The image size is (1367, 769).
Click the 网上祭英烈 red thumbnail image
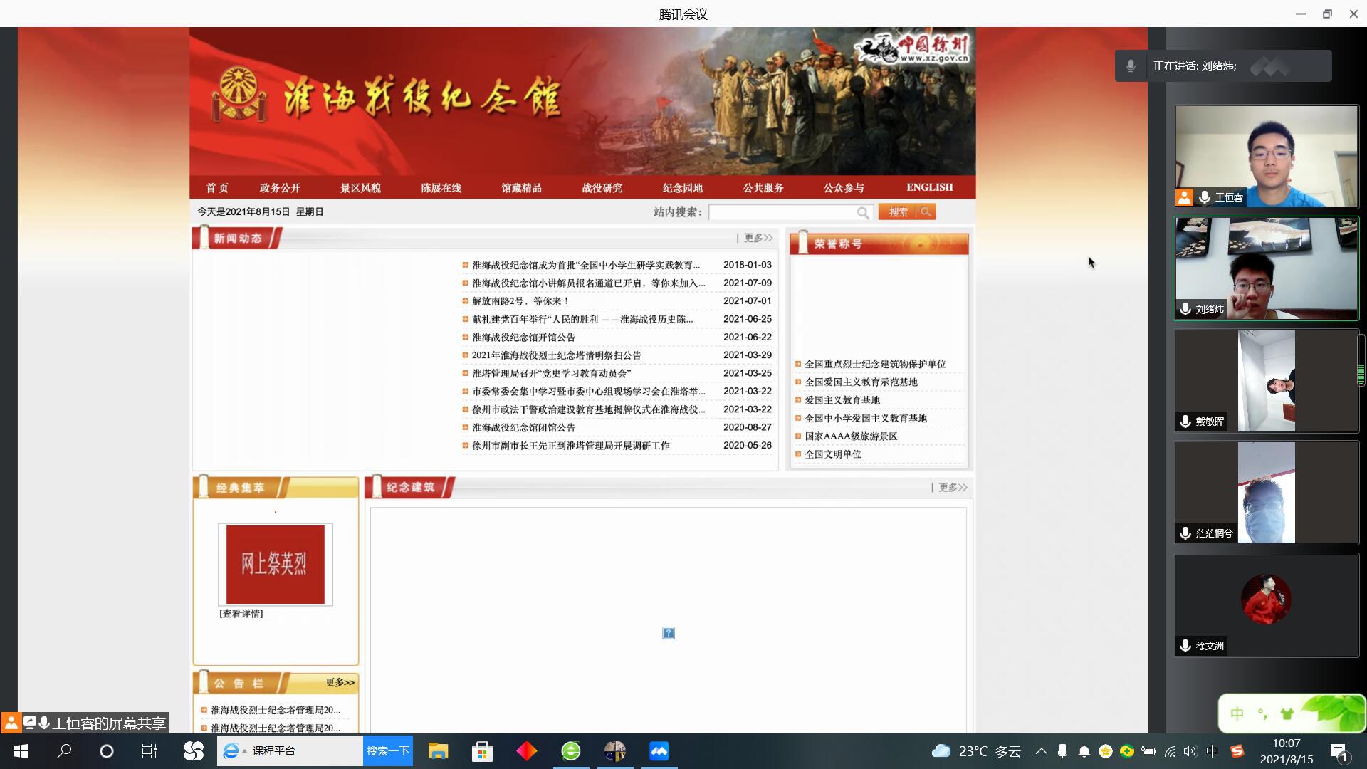[x=275, y=565]
